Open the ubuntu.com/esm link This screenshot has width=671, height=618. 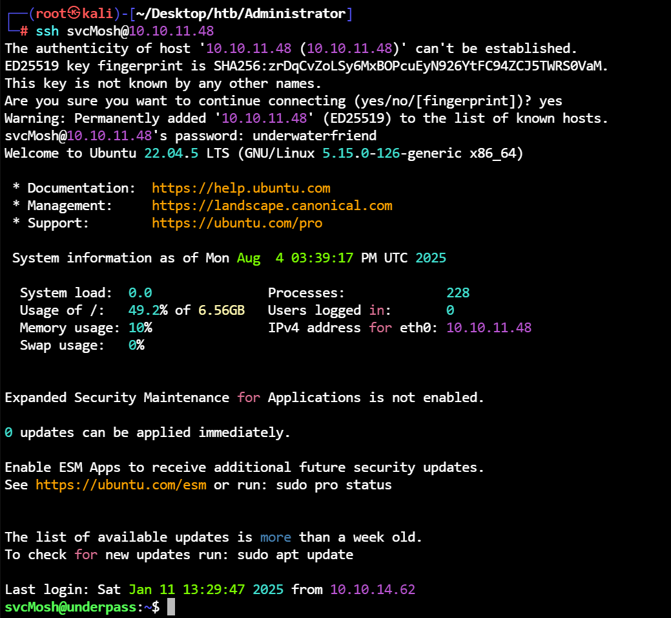(x=121, y=485)
